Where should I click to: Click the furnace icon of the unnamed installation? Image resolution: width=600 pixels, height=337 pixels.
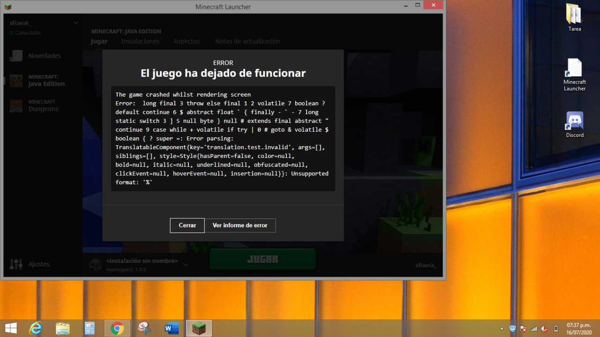click(x=96, y=264)
